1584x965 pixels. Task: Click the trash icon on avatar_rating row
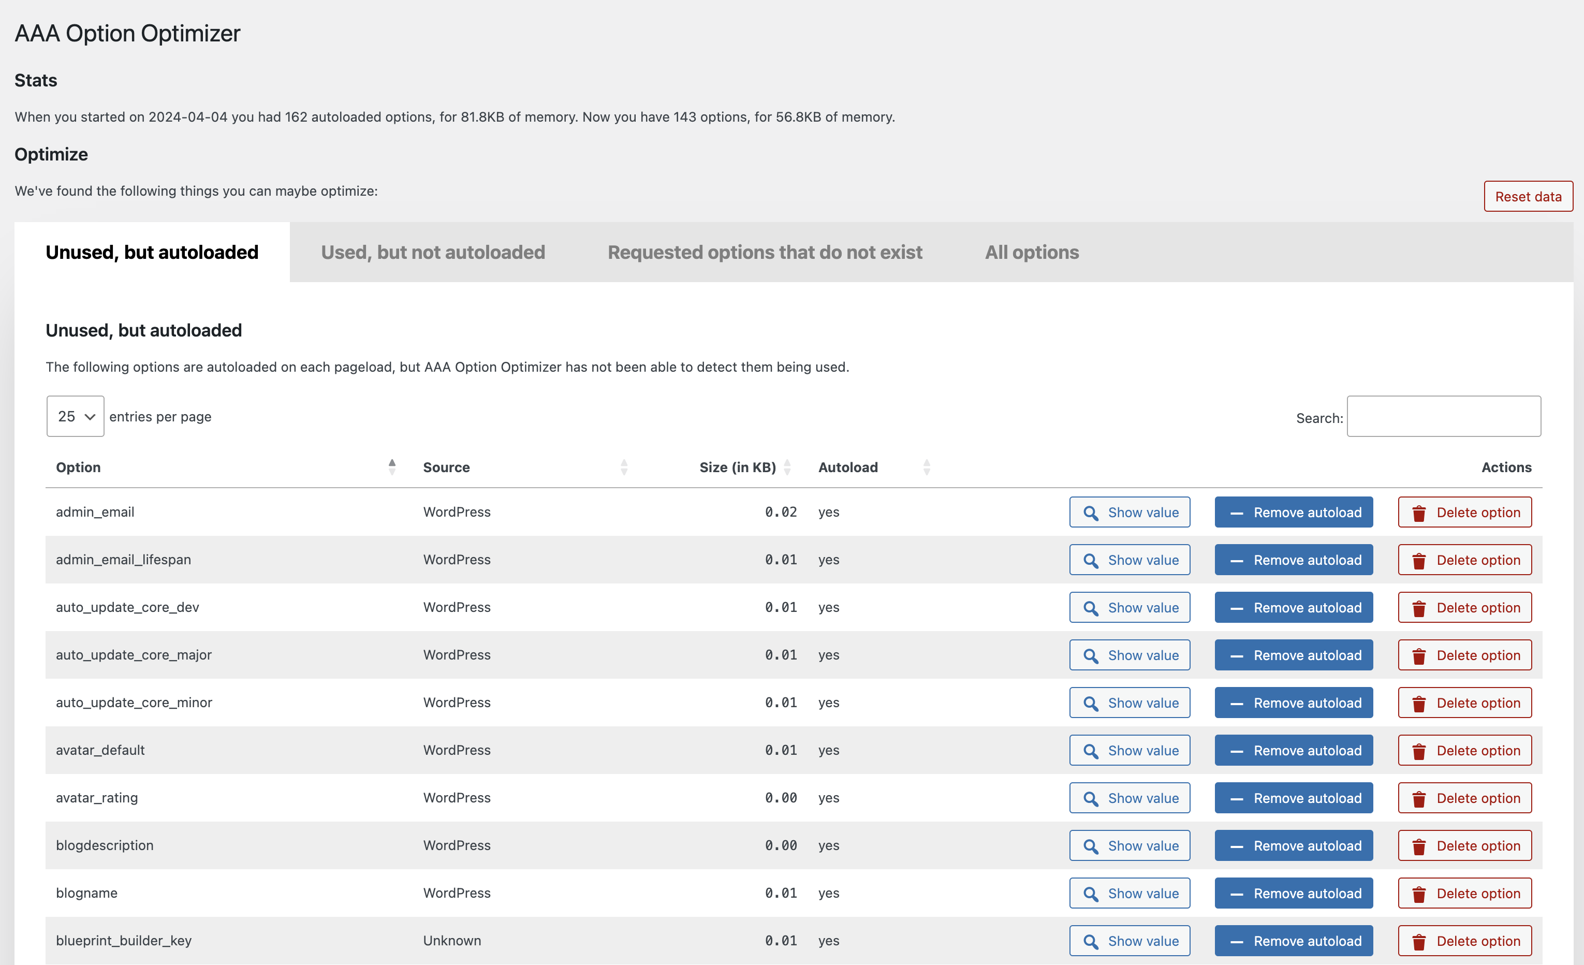(x=1417, y=798)
